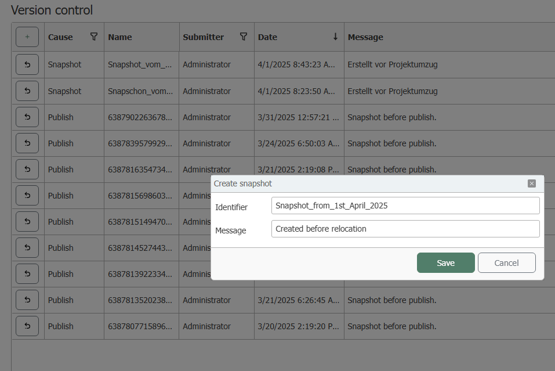
Task: Revert the row named 6387815698603
Action: [x=27, y=196]
